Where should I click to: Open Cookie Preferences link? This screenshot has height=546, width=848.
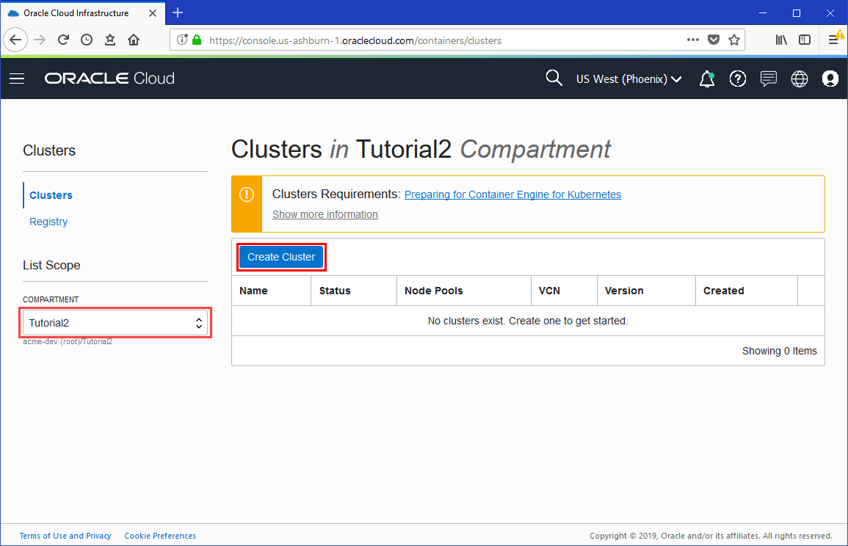[x=160, y=536]
